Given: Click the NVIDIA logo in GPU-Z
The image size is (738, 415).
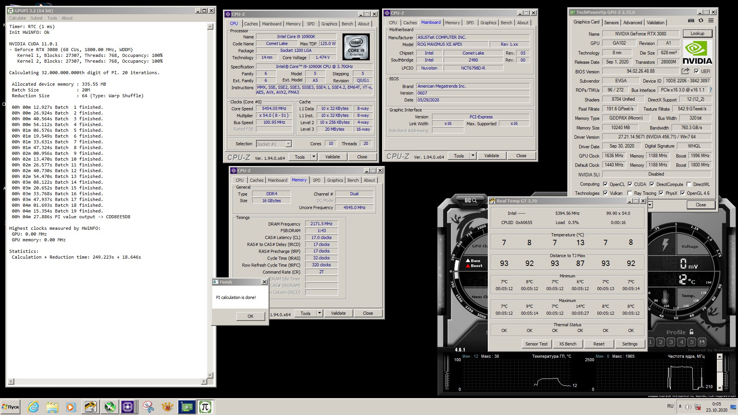Looking at the screenshot, I should pyautogui.click(x=697, y=52).
